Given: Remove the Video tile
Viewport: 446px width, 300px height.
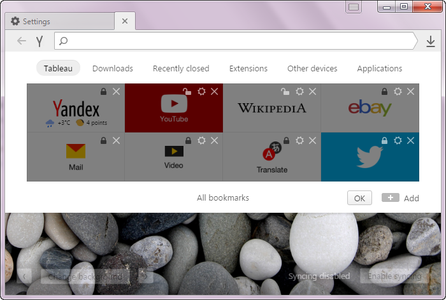Looking at the screenshot, I should click(215, 141).
